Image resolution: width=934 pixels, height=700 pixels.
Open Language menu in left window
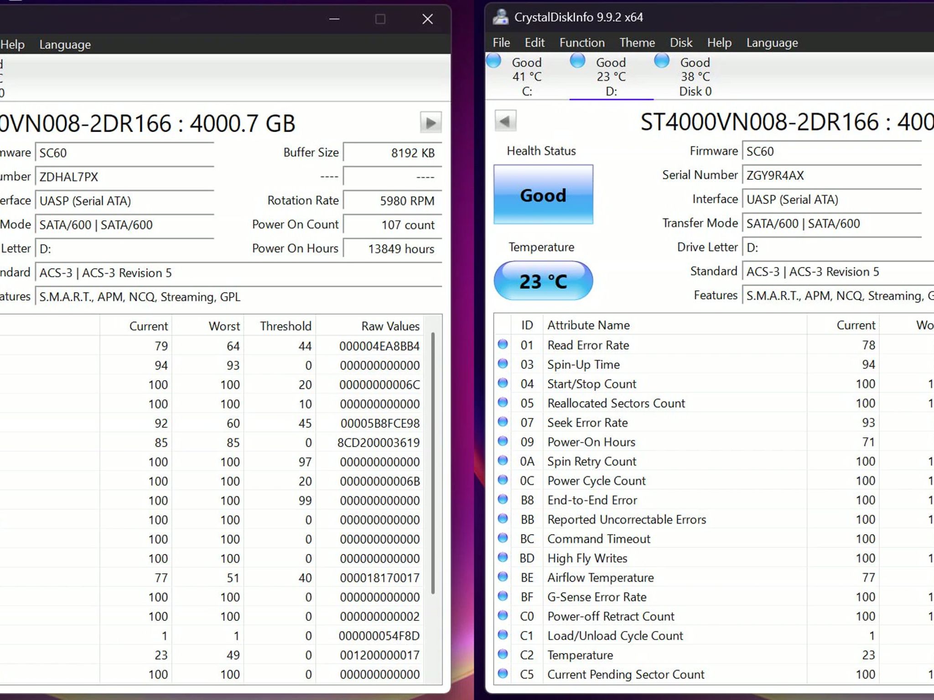tap(65, 45)
